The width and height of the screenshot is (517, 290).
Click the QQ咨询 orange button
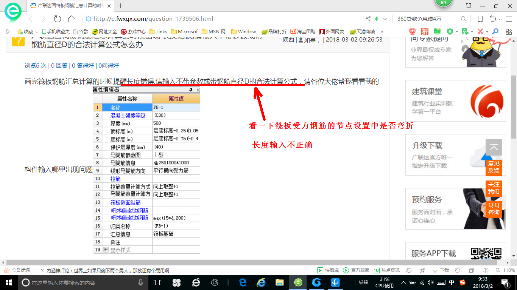pyautogui.click(x=494, y=208)
